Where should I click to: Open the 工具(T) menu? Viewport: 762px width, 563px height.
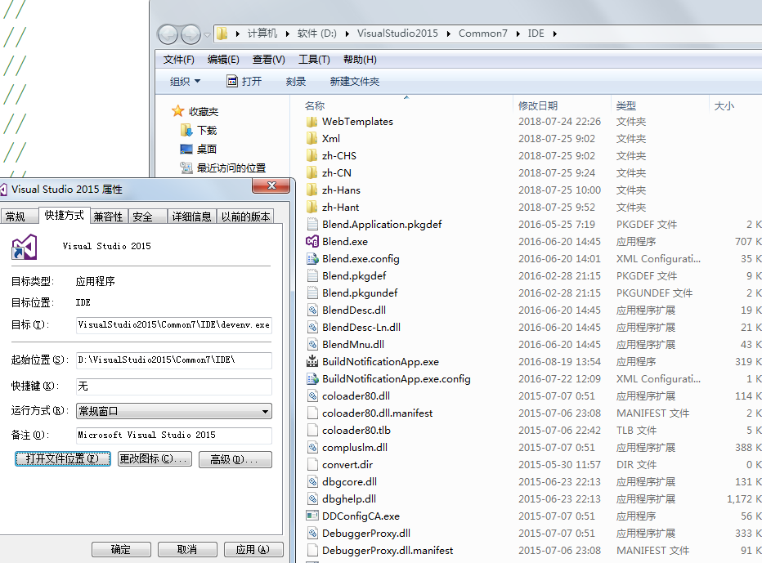point(314,60)
